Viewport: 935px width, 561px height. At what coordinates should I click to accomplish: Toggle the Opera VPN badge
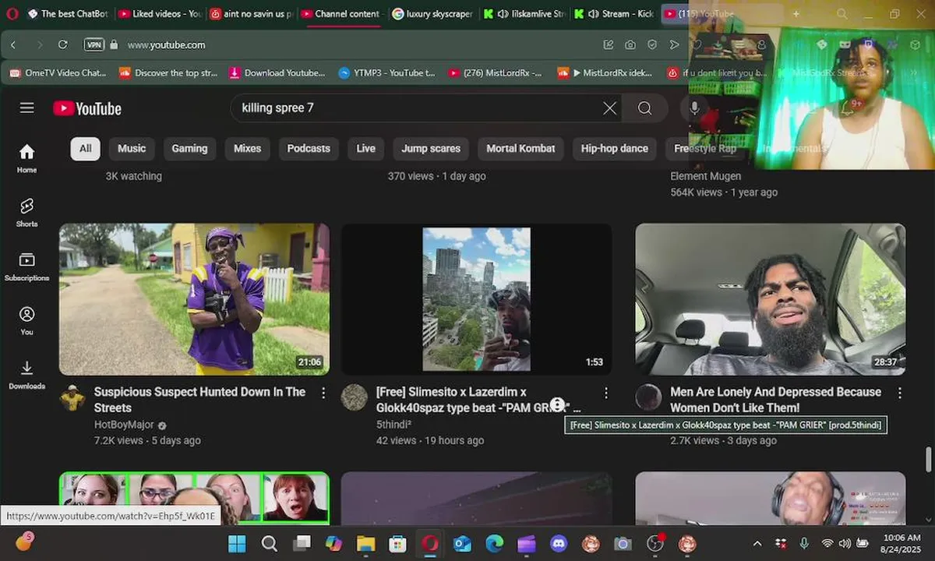point(93,45)
